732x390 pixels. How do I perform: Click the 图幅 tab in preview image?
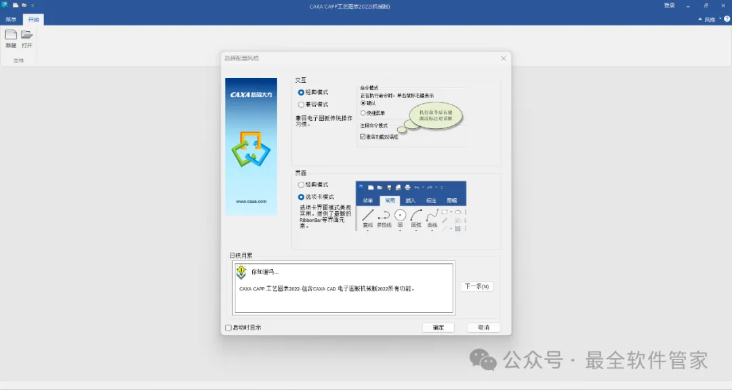pos(451,200)
